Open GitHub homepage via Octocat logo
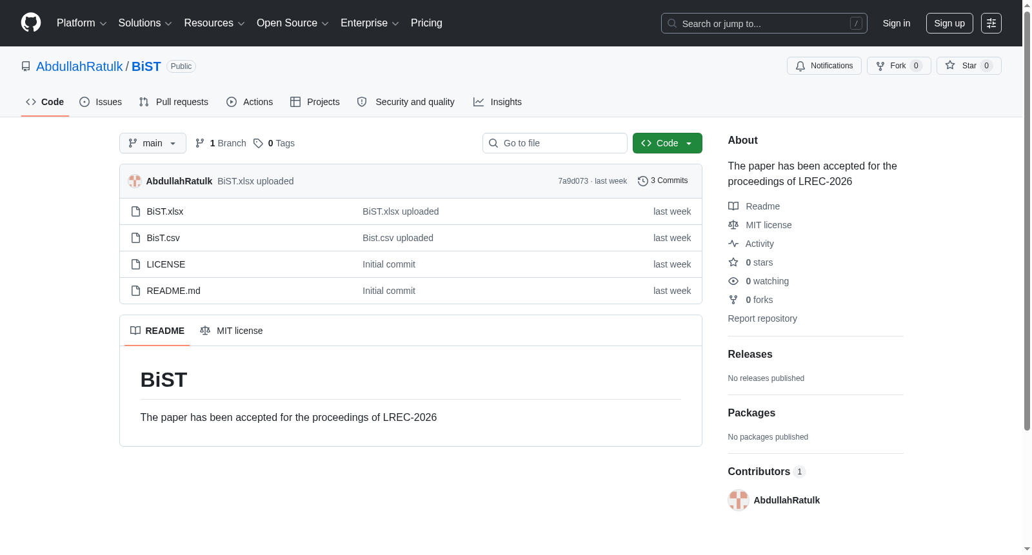 click(x=31, y=23)
